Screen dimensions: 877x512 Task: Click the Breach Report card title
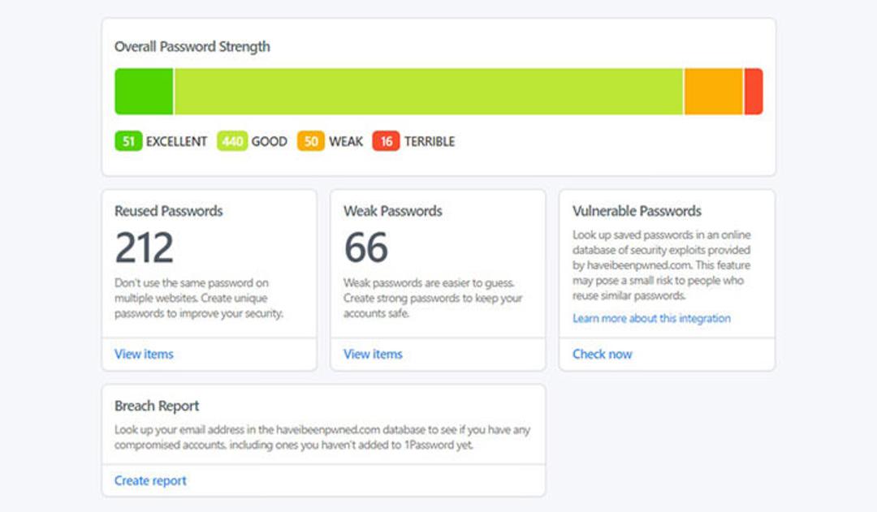[x=157, y=406]
